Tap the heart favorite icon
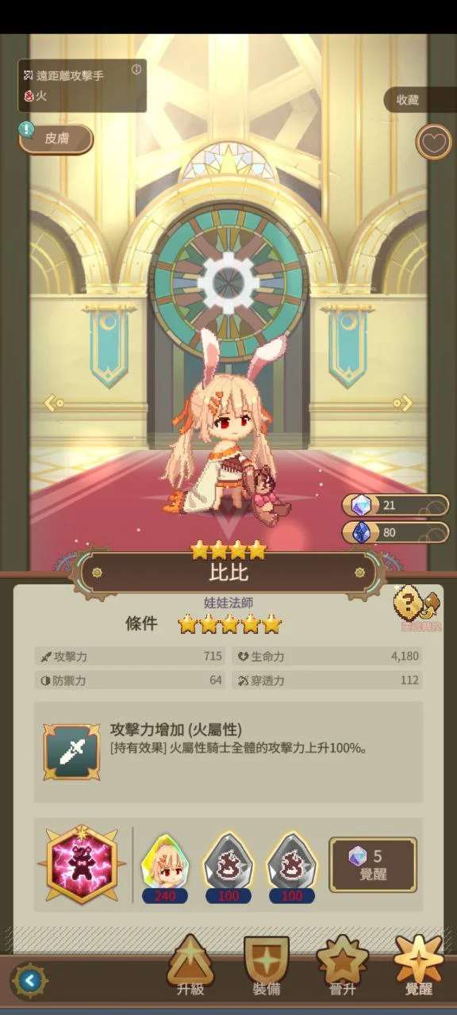Image resolution: width=457 pixels, height=1015 pixels. [434, 143]
